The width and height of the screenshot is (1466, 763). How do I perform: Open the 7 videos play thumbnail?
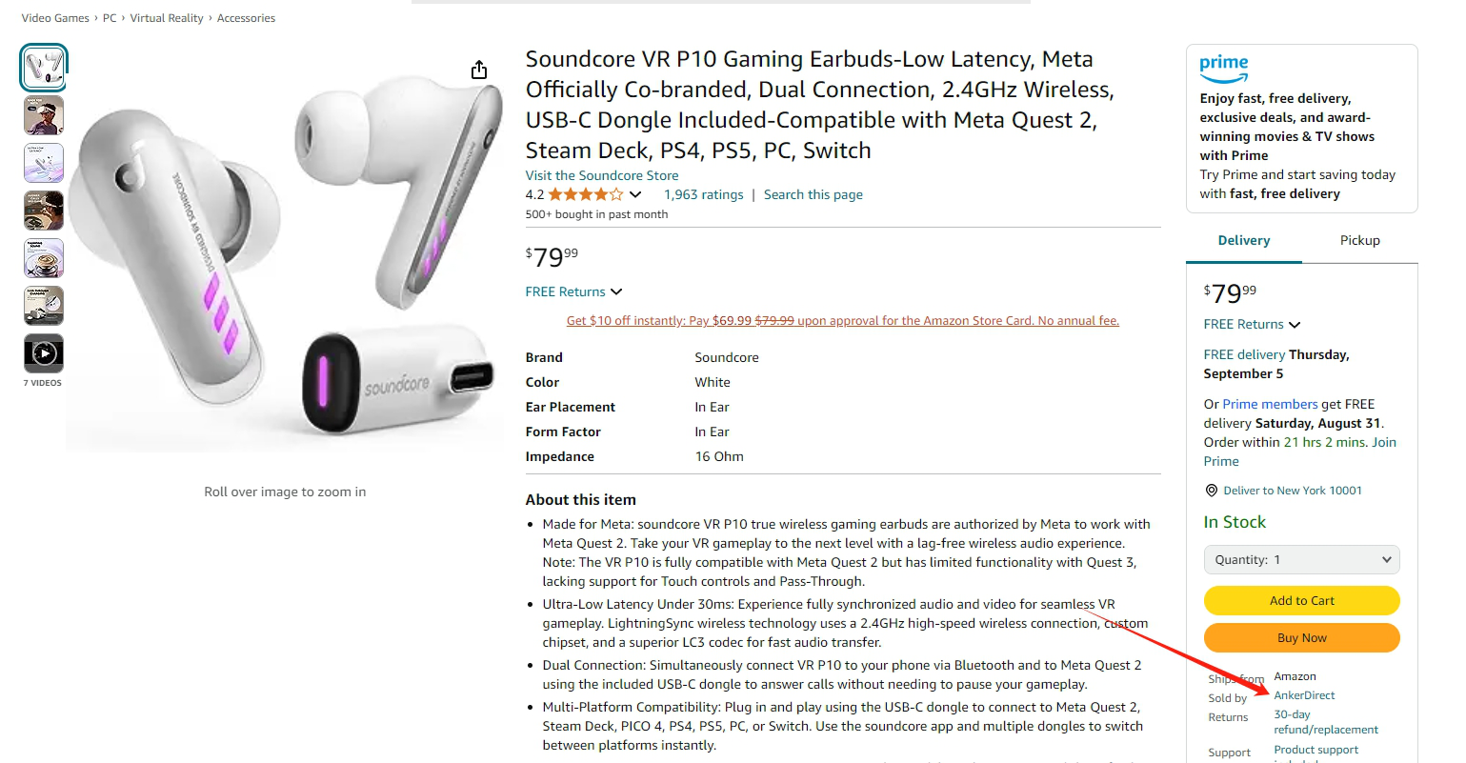[x=44, y=353]
